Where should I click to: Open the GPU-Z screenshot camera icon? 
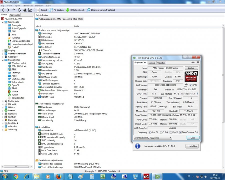coord(193,62)
